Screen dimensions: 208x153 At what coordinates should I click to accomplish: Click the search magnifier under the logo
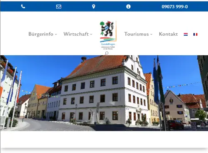[106, 53]
